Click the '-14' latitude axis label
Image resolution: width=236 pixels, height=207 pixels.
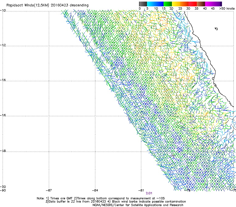point(3,80)
